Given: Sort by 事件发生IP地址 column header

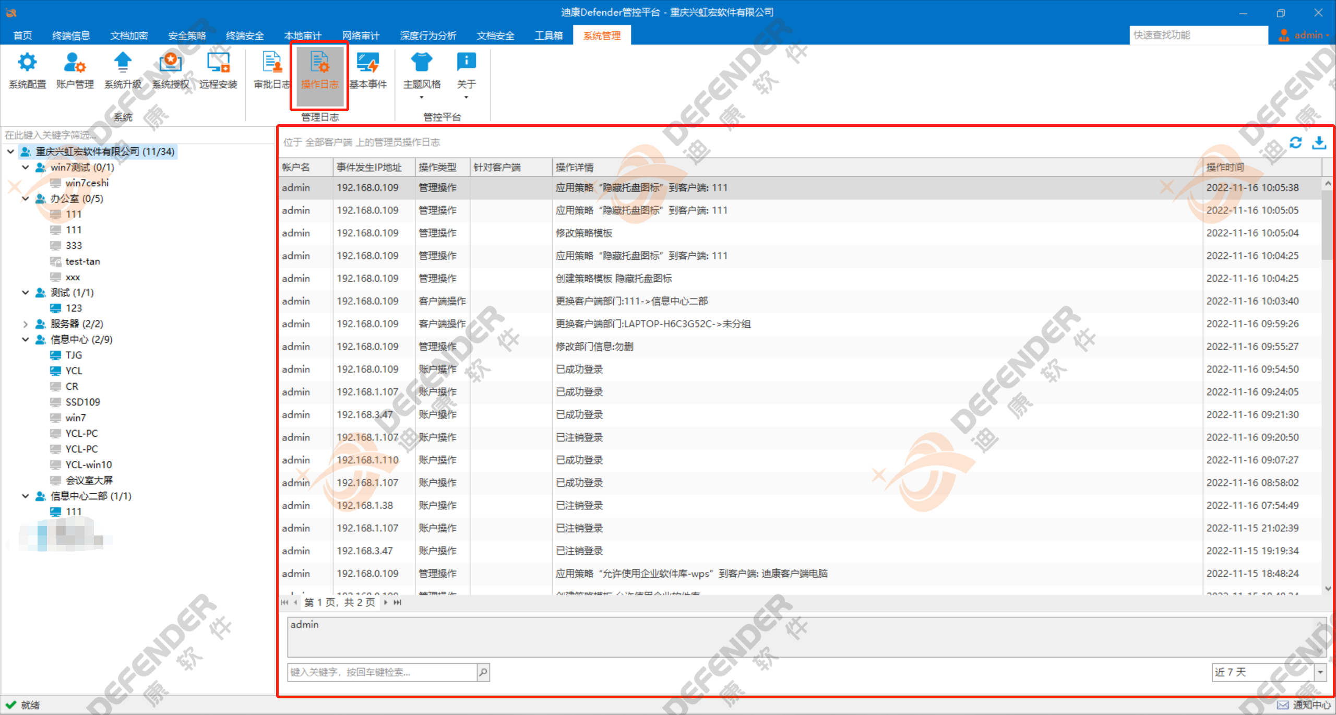Looking at the screenshot, I should click(x=374, y=167).
